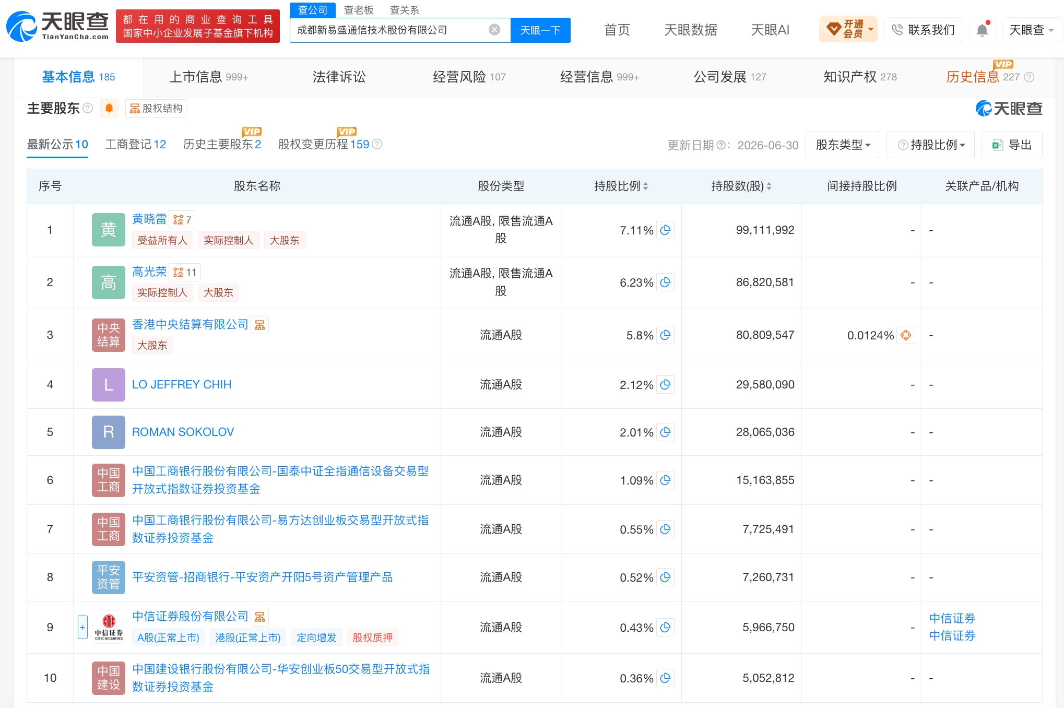This screenshot has height=708, width=1064.
Task: Open pie chart for 5.8% holding
Action: tap(665, 335)
